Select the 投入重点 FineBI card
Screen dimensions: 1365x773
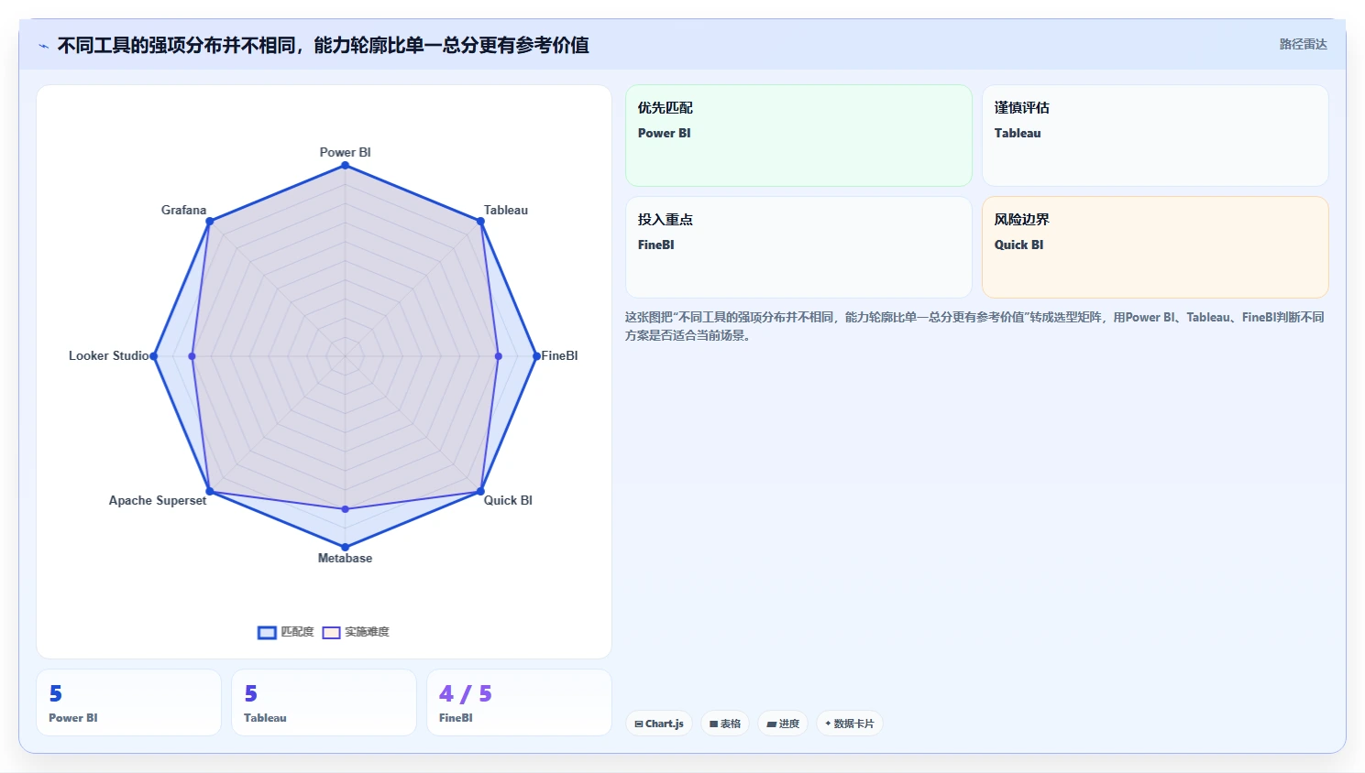(798, 247)
